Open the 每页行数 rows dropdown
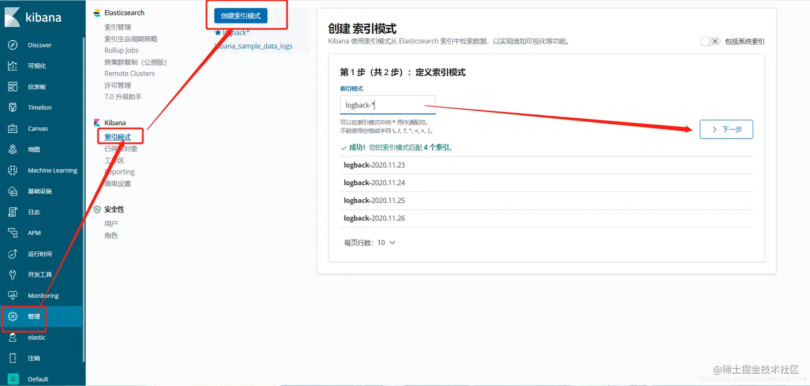Image resolution: width=810 pixels, height=386 pixels. point(370,243)
